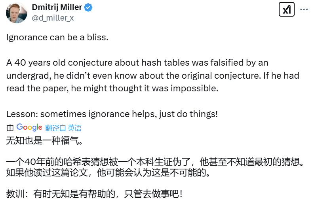
Task: Click the line "Ignorance can be a bliss."
Action: (x=57, y=38)
